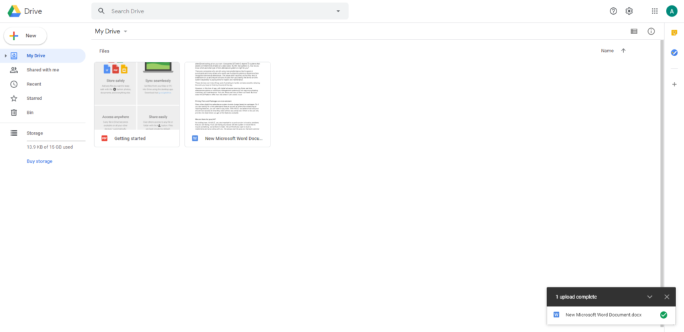The width and height of the screenshot is (684, 332).
Task: Open Google Tasks in side panel
Action: pyautogui.click(x=674, y=53)
